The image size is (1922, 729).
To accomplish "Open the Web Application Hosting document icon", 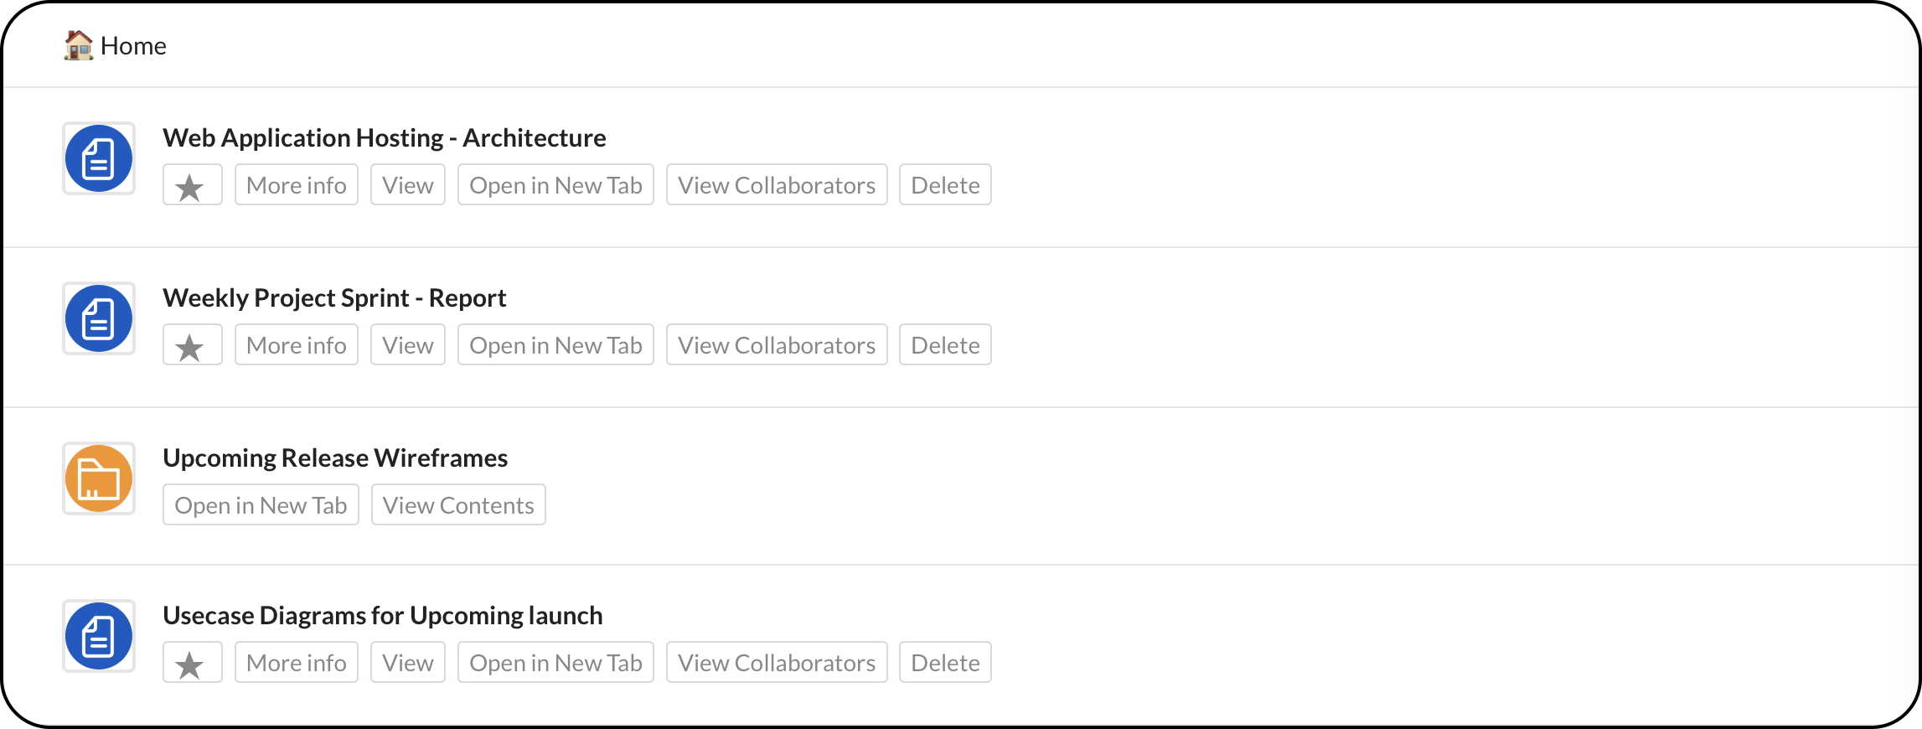I will coord(99,158).
